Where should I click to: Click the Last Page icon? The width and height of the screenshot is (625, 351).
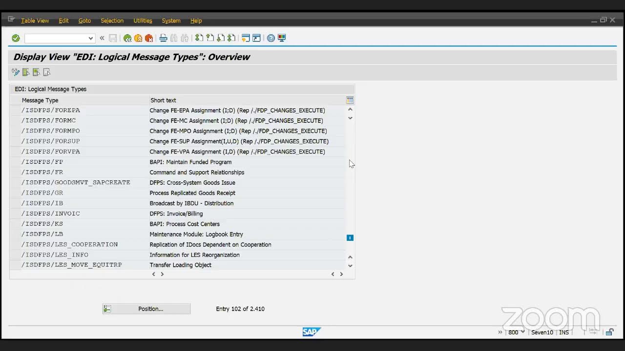[x=231, y=38]
